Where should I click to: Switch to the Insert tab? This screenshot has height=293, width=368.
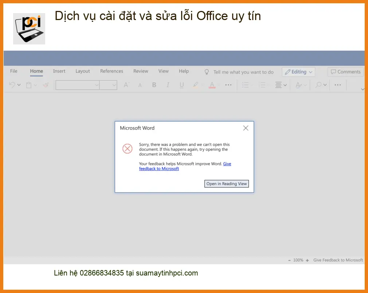tap(59, 71)
